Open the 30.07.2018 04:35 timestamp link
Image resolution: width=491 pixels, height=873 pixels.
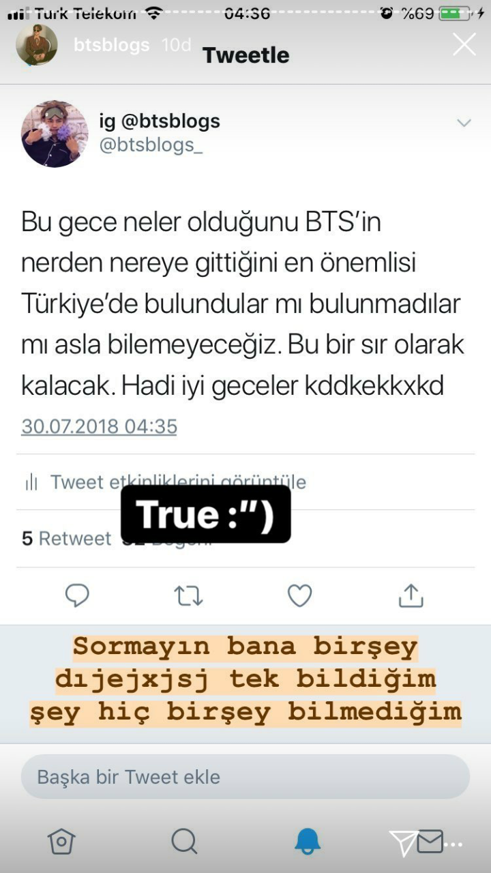pyautogui.click(x=100, y=426)
